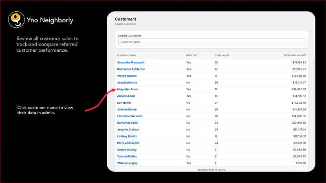This screenshot has width=326, height=183.
Task: Select the $11,417.04 sales amount
Action: pyautogui.click(x=300, y=129)
